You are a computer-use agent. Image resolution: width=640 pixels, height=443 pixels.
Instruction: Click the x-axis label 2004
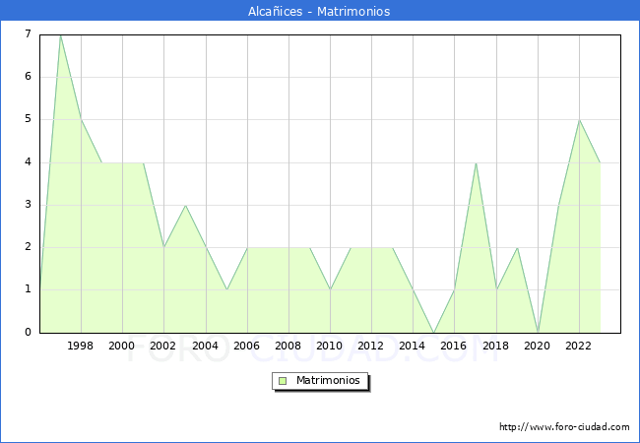pyautogui.click(x=205, y=346)
